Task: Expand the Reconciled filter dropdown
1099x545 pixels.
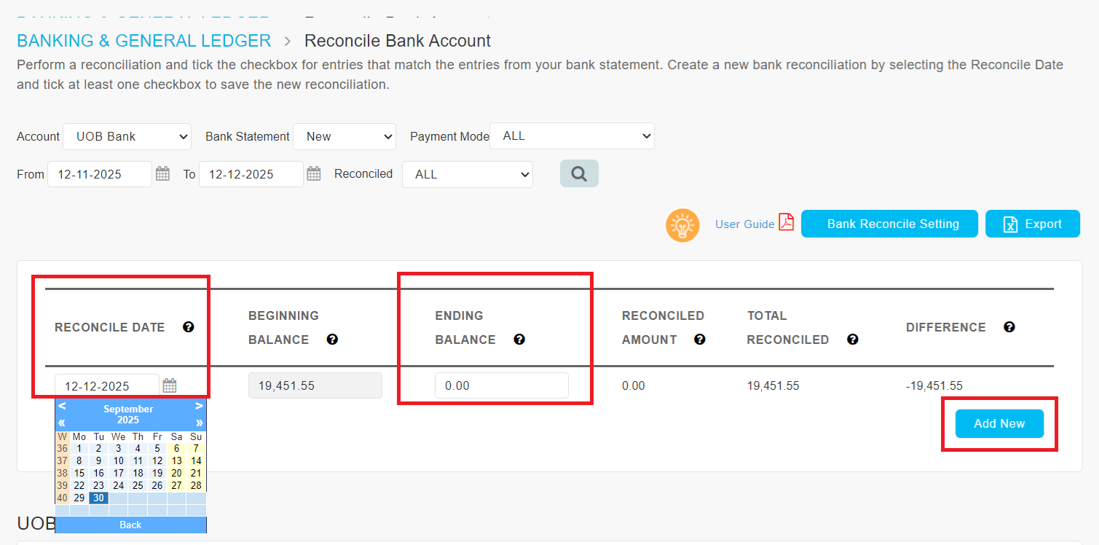Action: 467,175
